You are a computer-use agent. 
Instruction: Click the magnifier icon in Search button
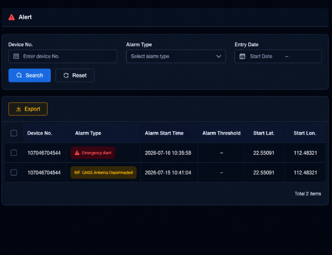(x=19, y=75)
